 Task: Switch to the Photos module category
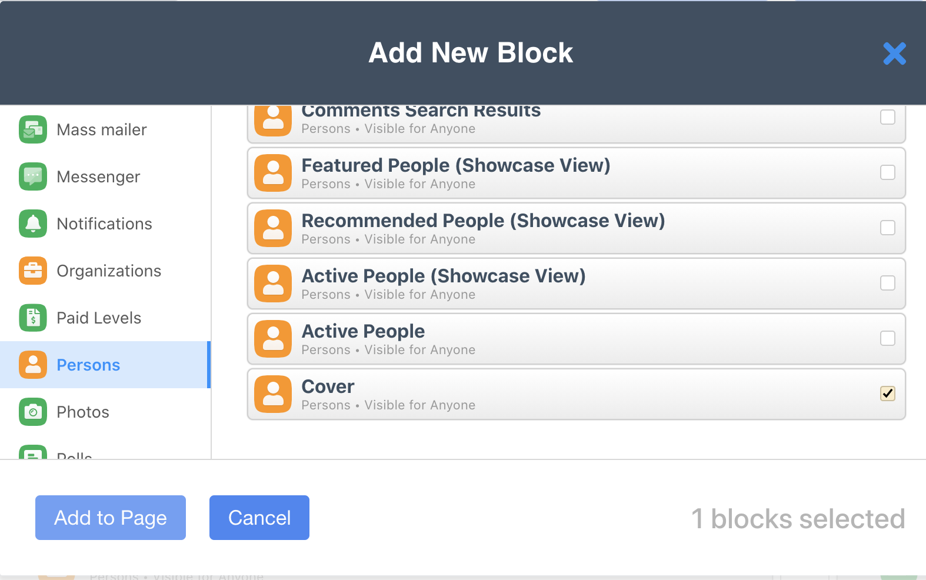point(83,412)
